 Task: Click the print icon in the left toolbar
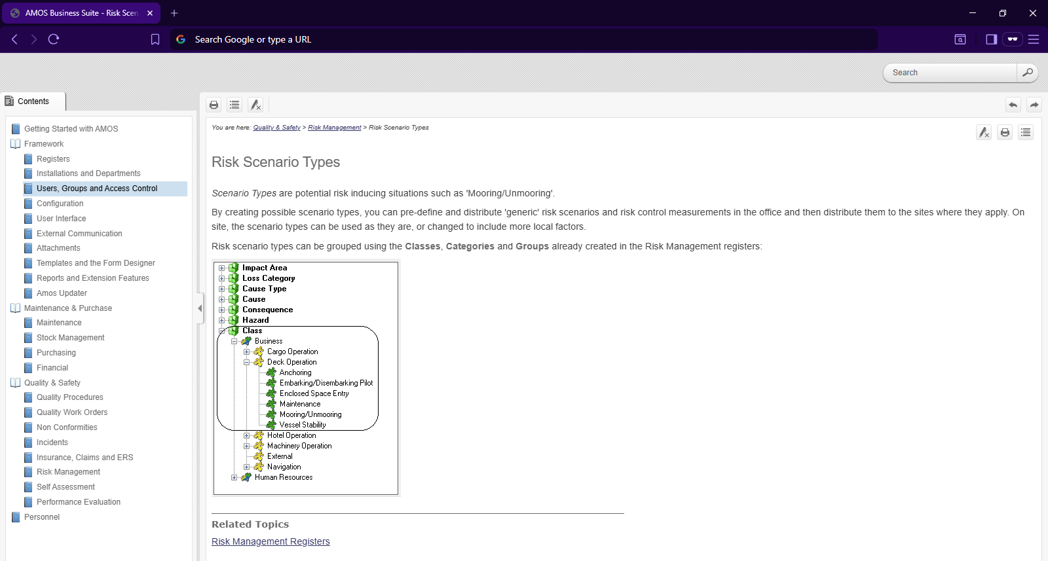pyautogui.click(x=214, y=105)
